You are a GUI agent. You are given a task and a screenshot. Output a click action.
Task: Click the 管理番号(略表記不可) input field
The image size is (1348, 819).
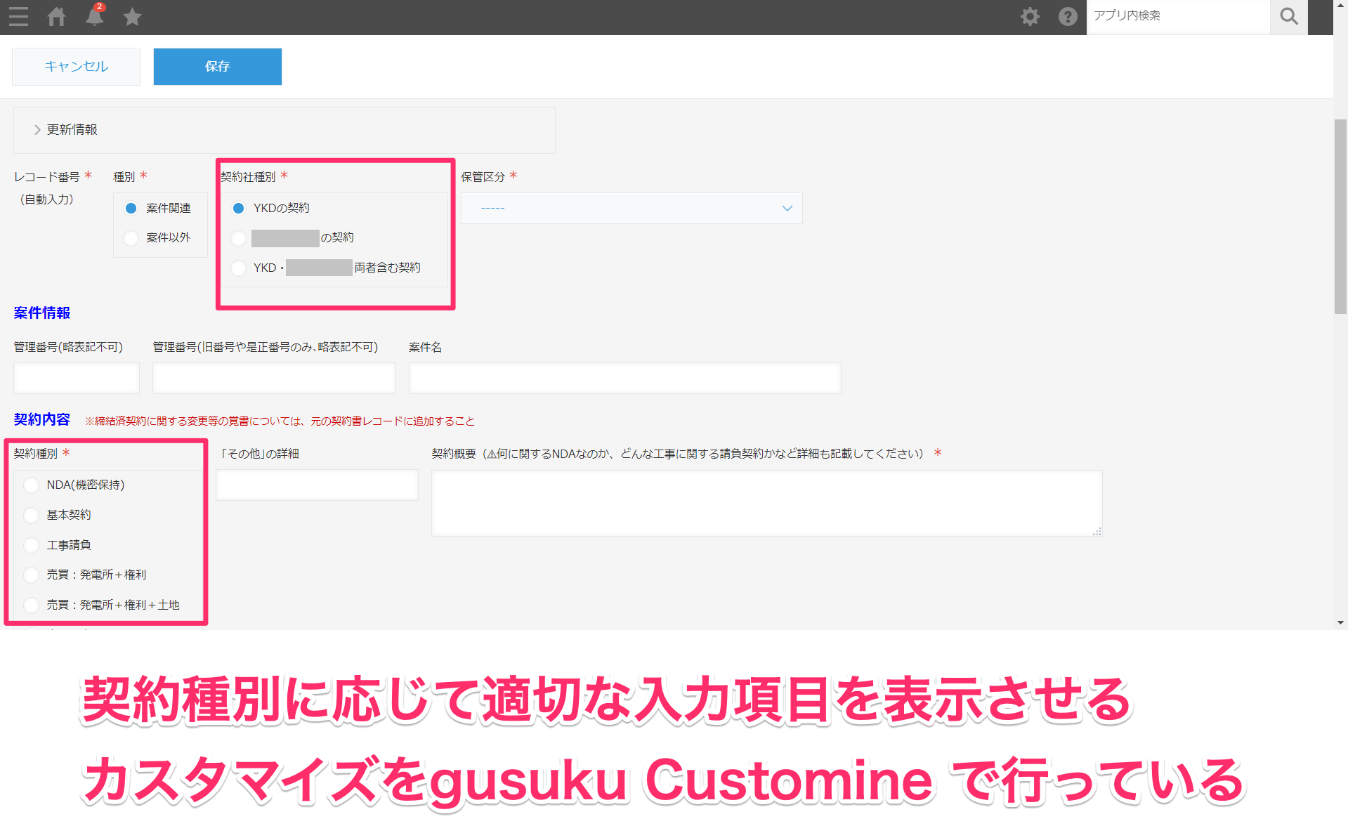tap(77, 379)
